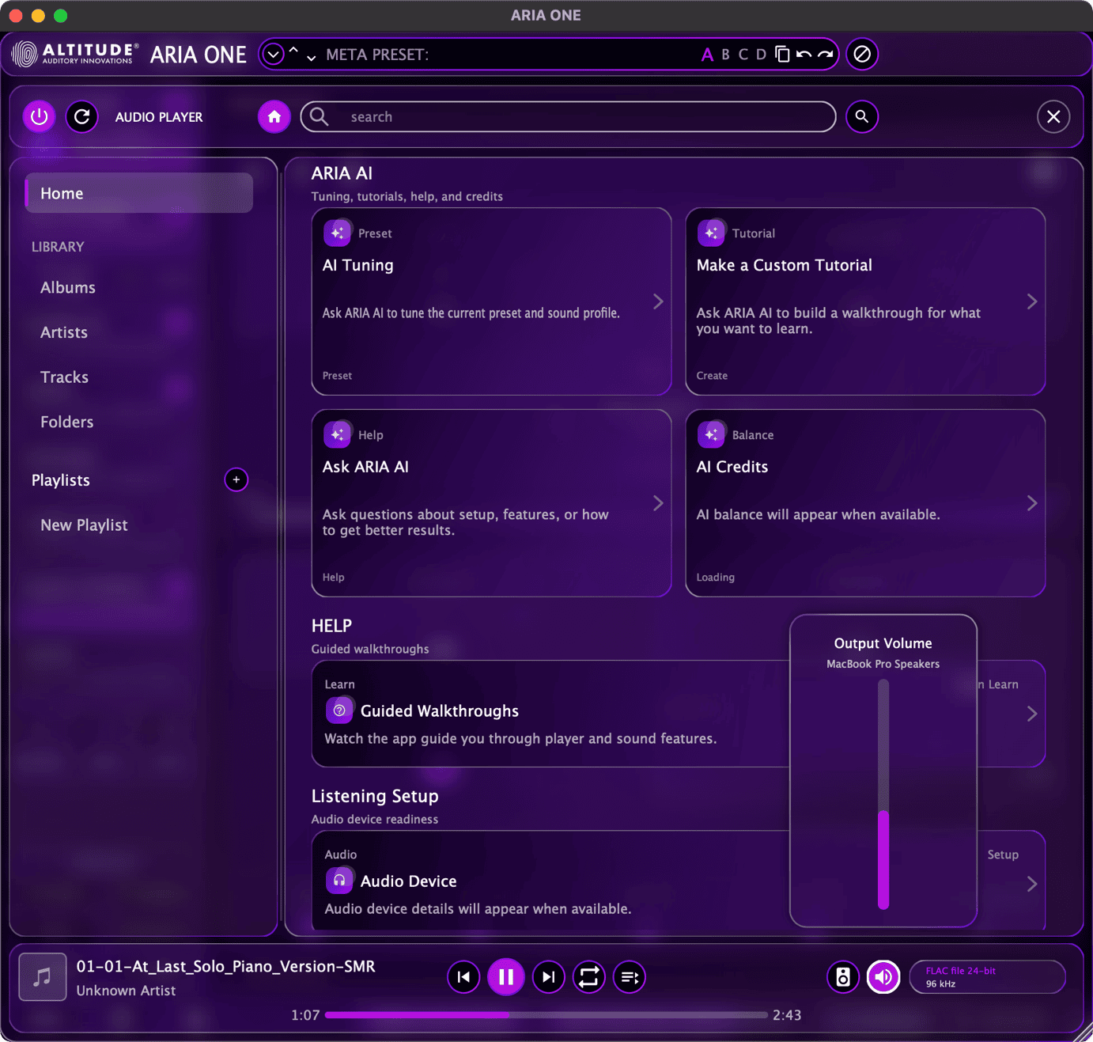
Task: Switch to preset slot B
Action: pos(725,55)
